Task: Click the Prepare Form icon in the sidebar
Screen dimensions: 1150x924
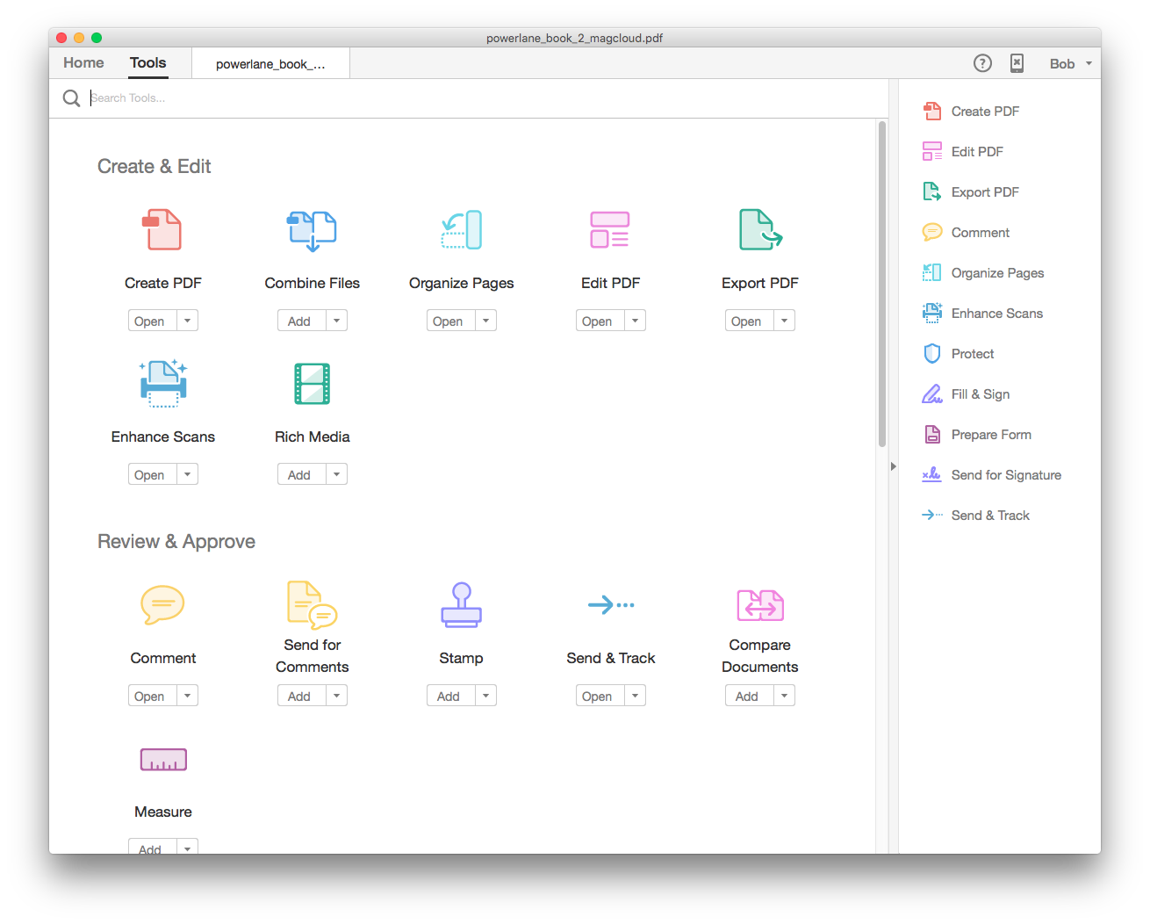Action: 932,435
